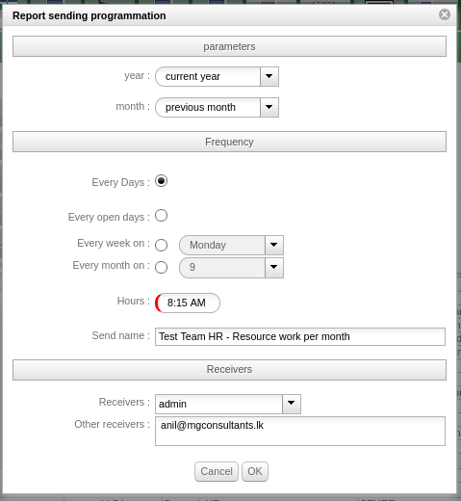The height and width of the screenshot is (501, 461).
Task: Click into the Send name text field
Action: tap(300, 336)
